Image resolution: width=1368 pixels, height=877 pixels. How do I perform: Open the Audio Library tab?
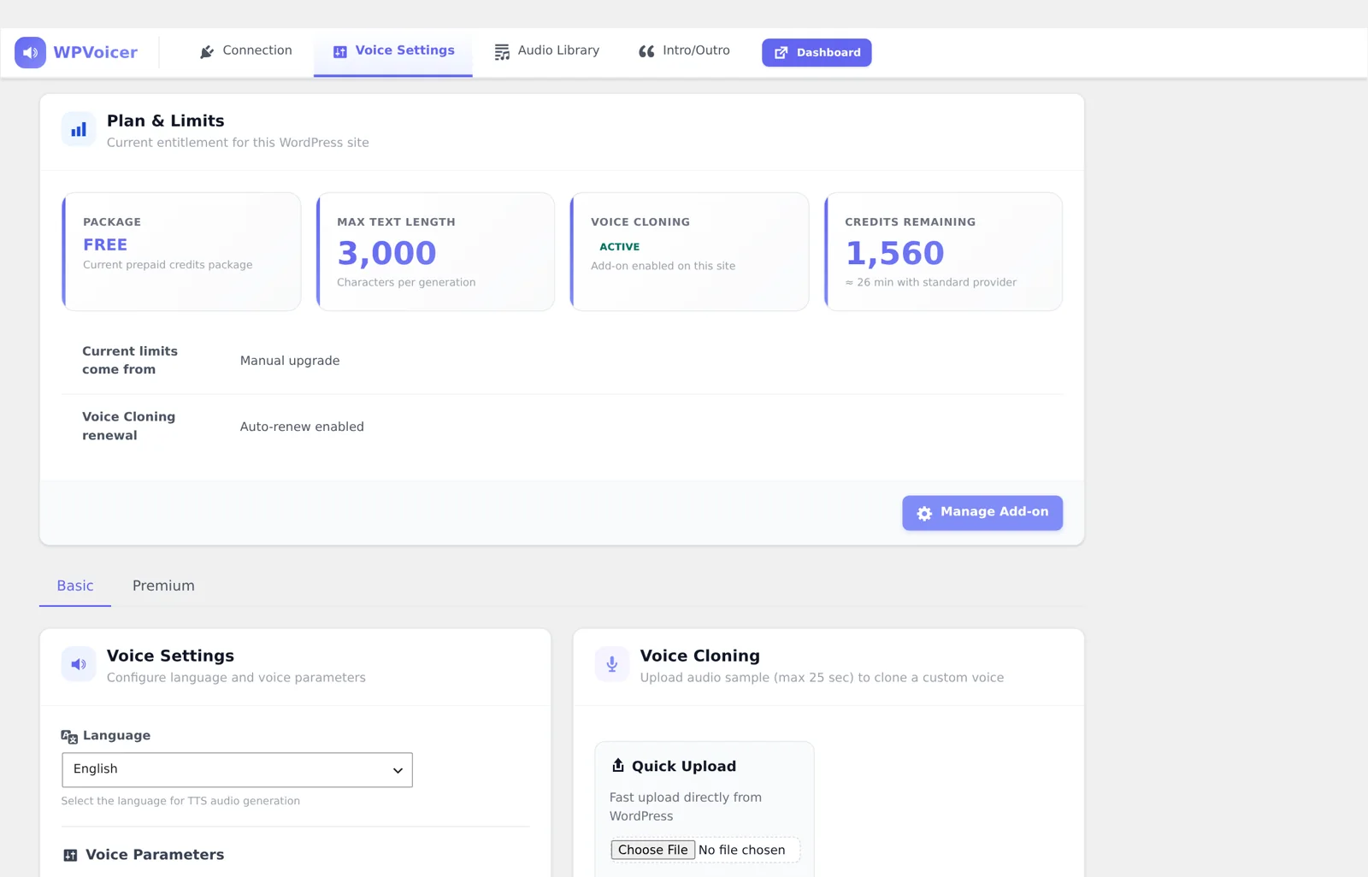click(x=547, y=51)
